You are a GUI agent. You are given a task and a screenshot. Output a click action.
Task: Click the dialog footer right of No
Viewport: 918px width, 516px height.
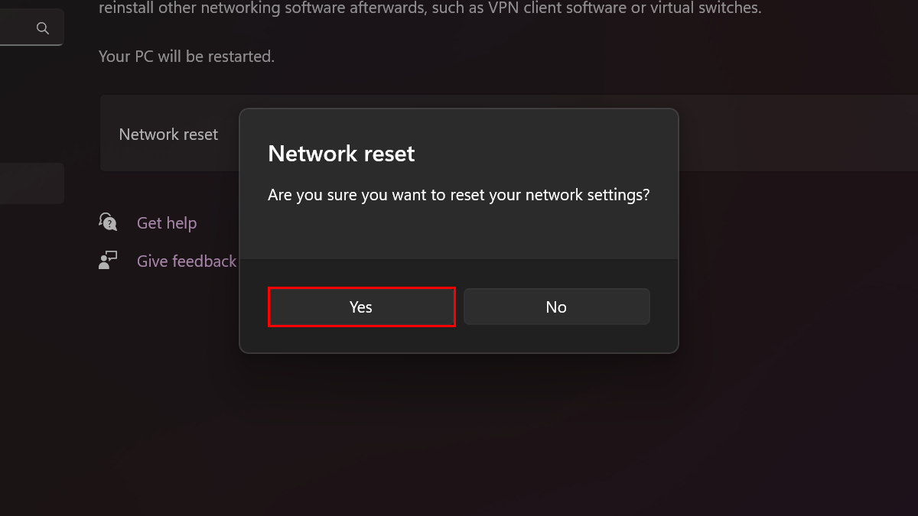click(x=663, y=307)
